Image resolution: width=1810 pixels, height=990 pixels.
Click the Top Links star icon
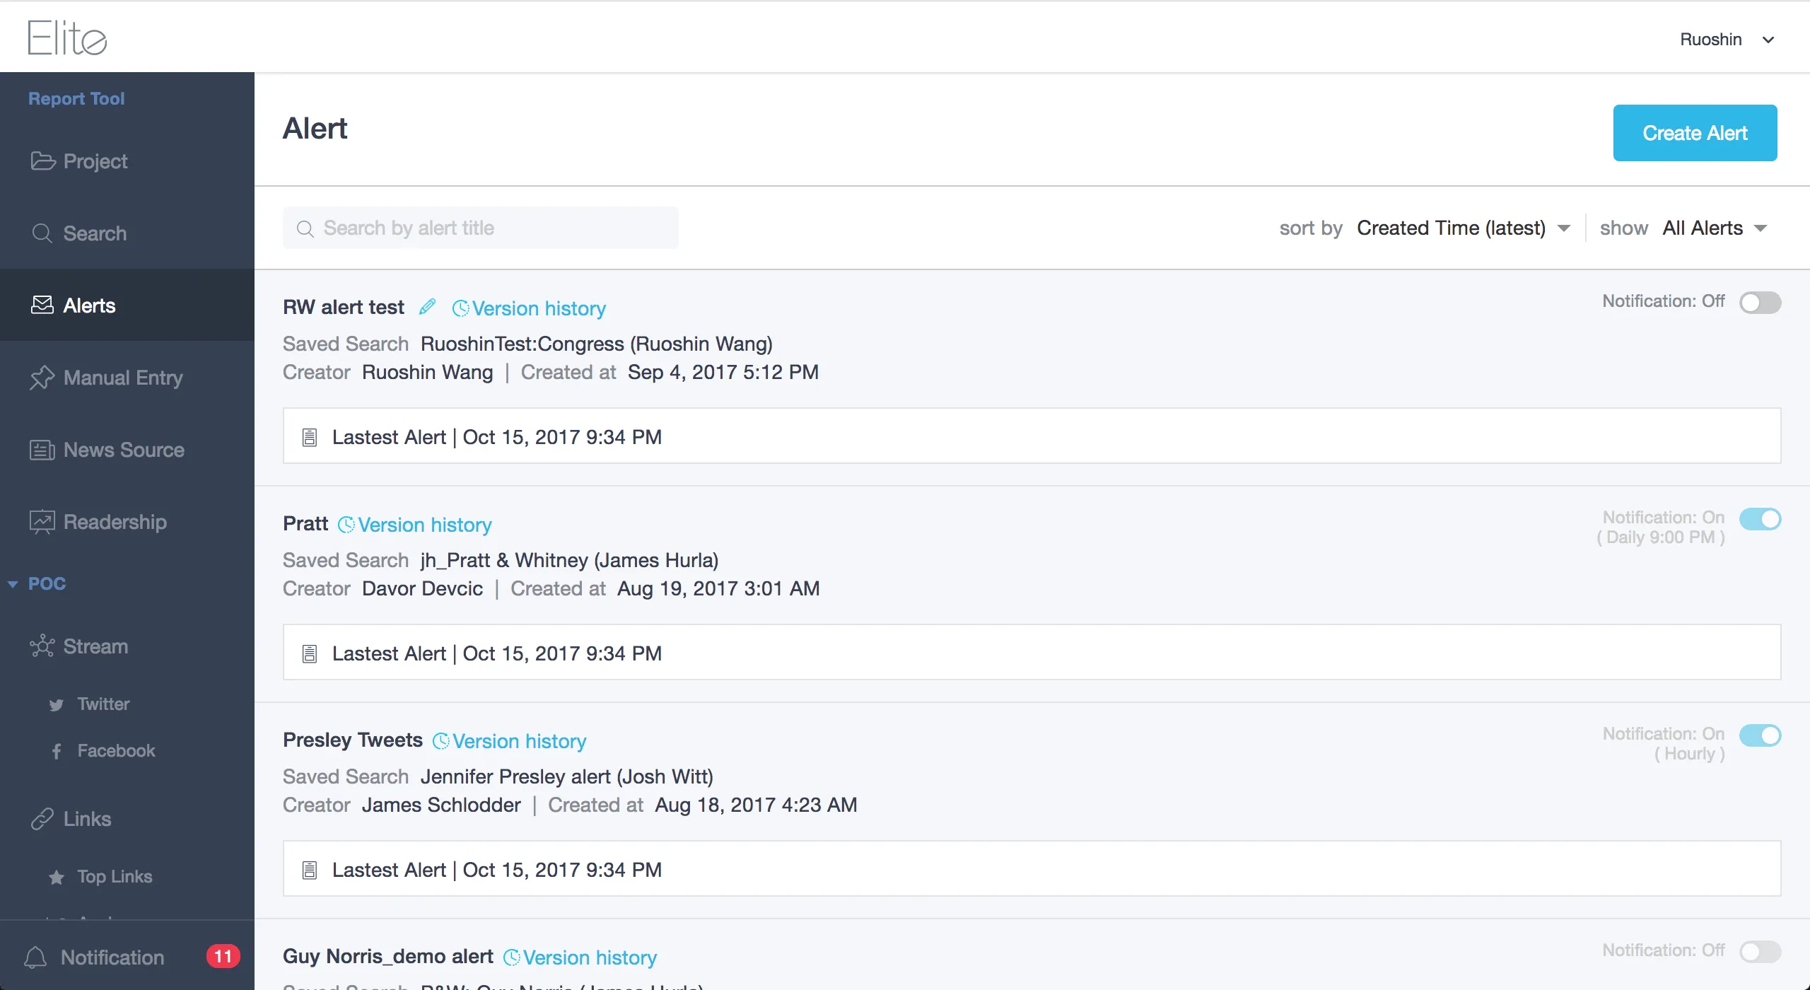pyautogui.click(x=57, y=877)
